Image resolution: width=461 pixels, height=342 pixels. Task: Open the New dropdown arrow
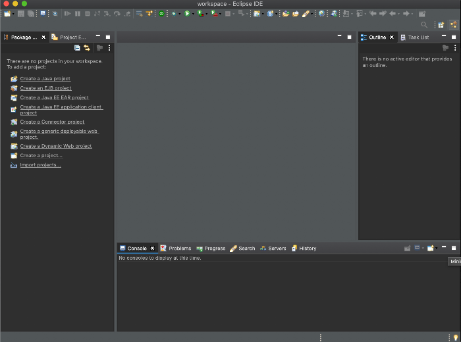click(x=13, y=14)
